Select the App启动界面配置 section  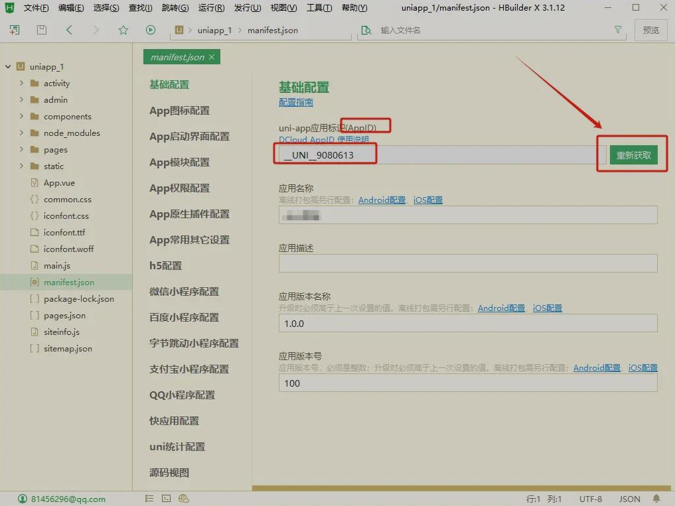tap(189, 137)
